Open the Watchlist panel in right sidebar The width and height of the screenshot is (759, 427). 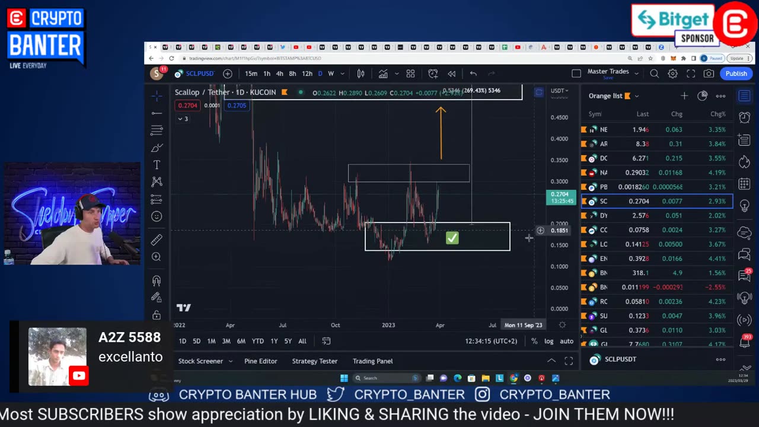[745, 96]
